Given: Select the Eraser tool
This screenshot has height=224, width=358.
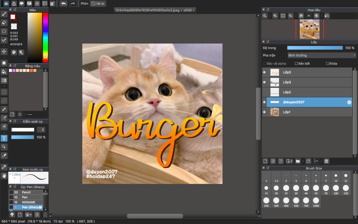Looking at the screenshot, I should (x=4, y=23).
